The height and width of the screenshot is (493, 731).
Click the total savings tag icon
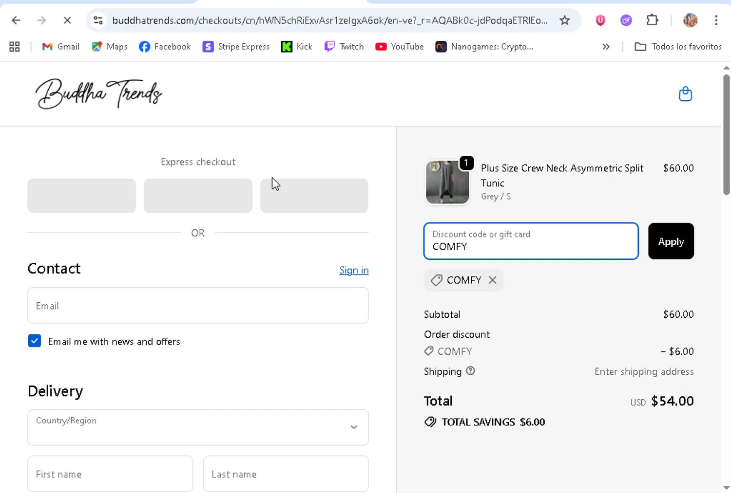point(430,422)
